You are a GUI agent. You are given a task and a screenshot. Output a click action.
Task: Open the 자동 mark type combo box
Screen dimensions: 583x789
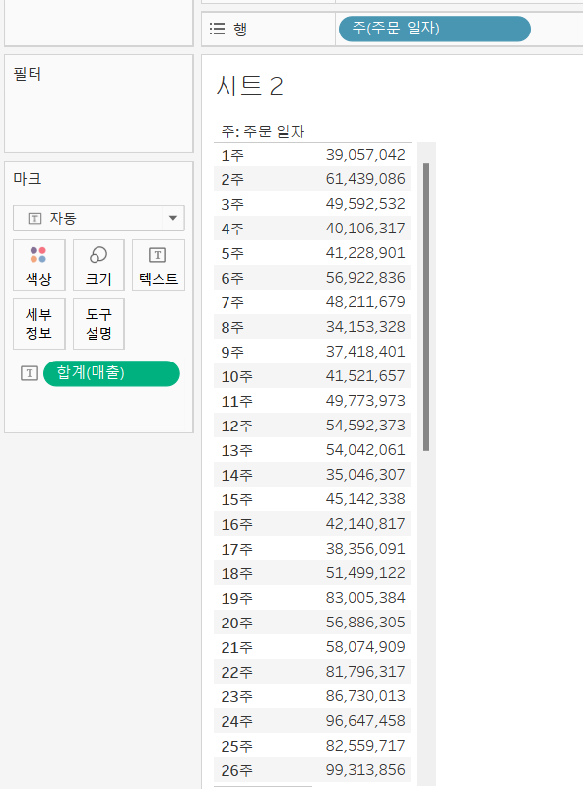click(98, 218)
